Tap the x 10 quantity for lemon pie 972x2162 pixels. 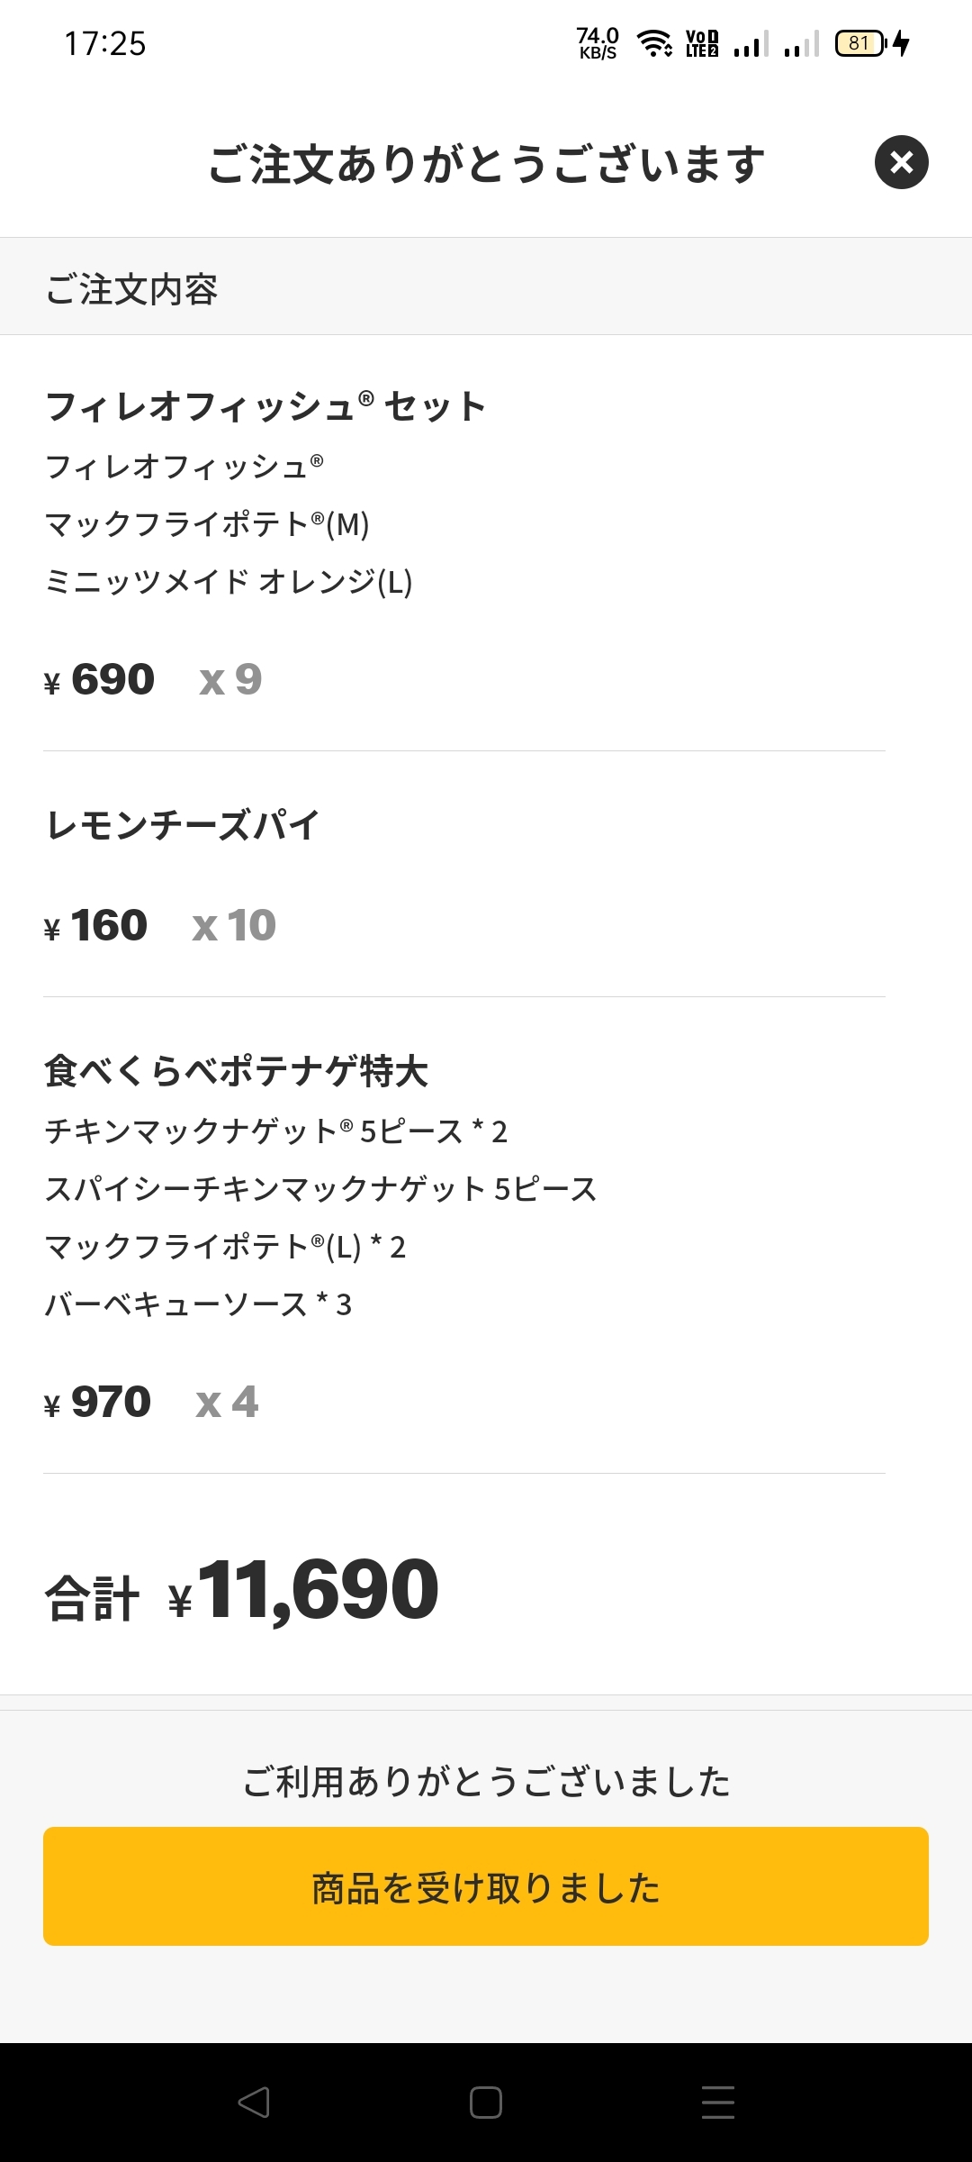coord(234,925)
